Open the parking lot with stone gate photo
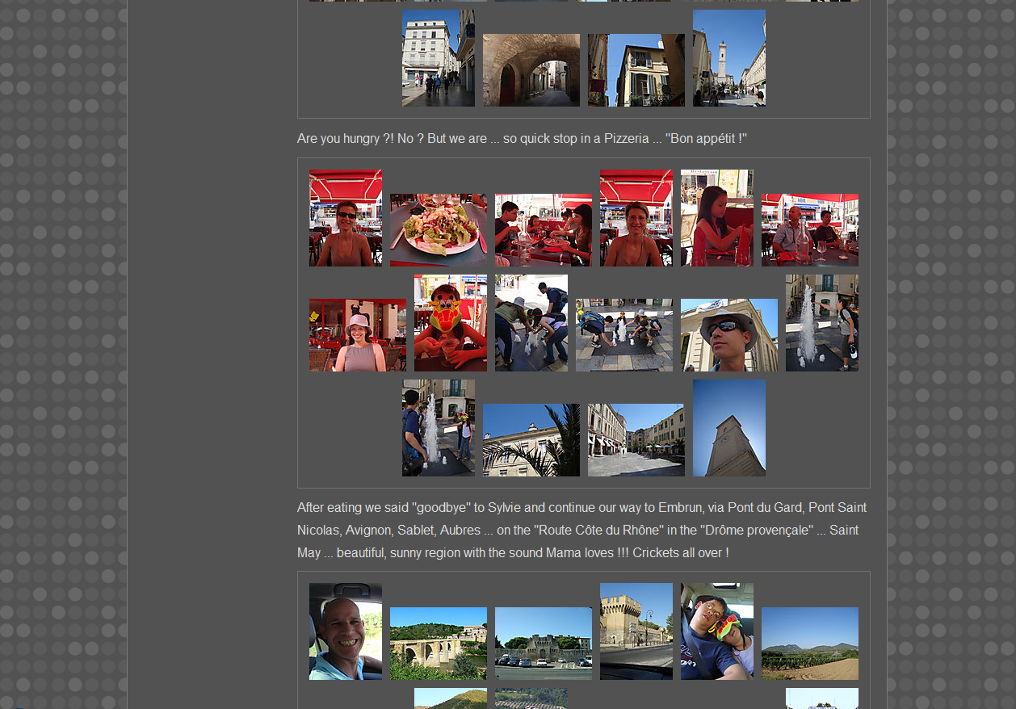The image size is (1016, 709). point(543,644)
